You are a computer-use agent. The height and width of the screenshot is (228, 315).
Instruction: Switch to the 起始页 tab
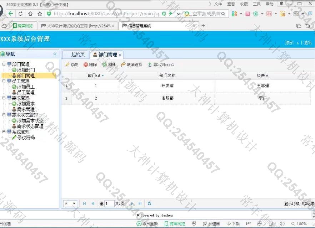coord(78,55)
